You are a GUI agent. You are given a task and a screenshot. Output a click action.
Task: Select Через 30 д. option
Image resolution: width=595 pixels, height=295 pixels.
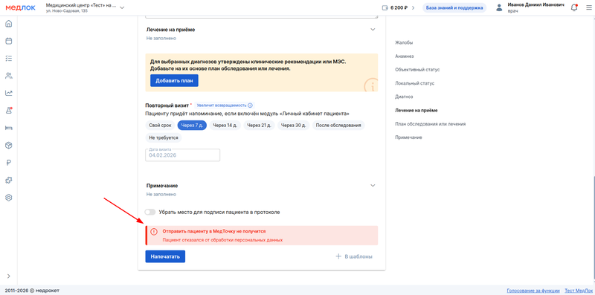[294, 126]
